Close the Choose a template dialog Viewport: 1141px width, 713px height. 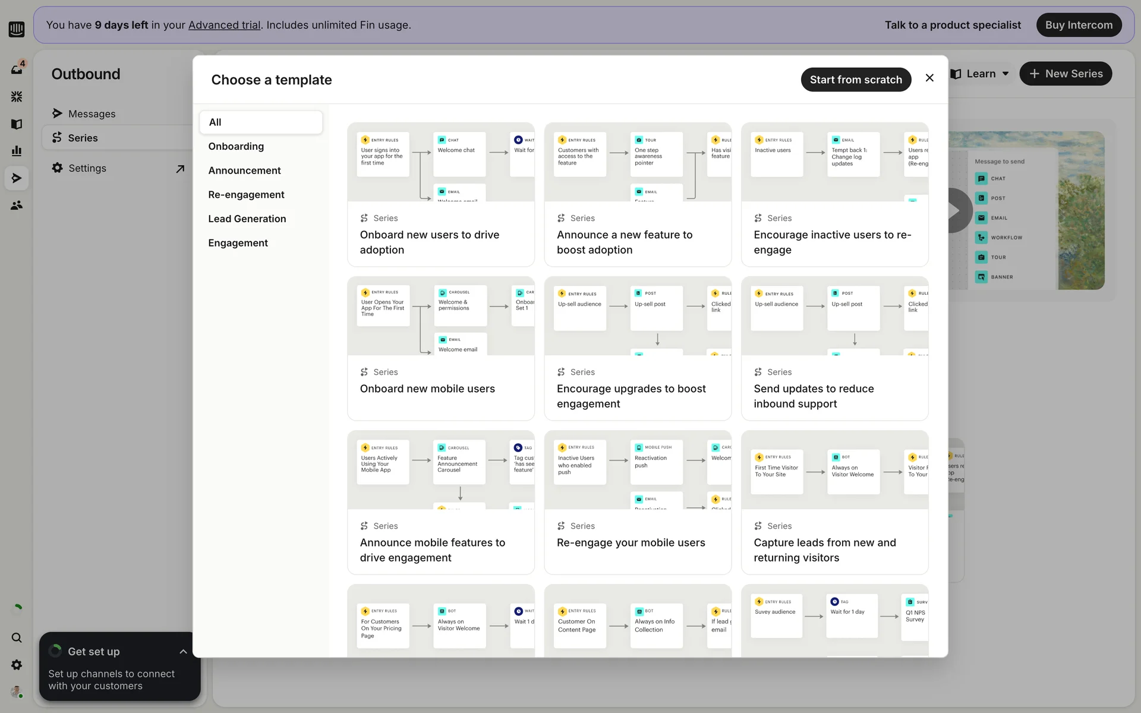tap(929, 78)
